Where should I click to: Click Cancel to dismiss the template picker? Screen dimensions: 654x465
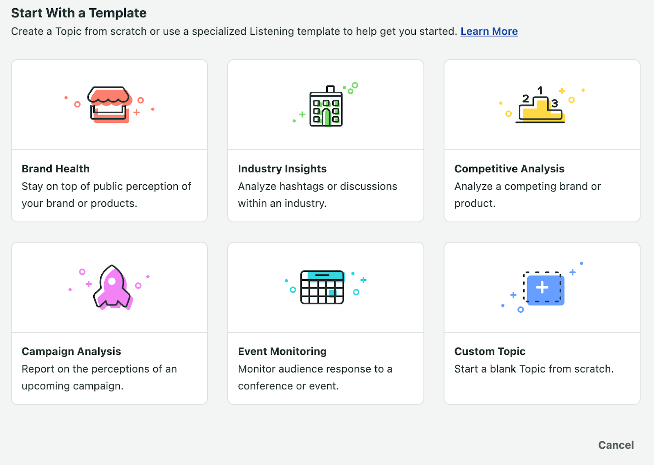616,445
